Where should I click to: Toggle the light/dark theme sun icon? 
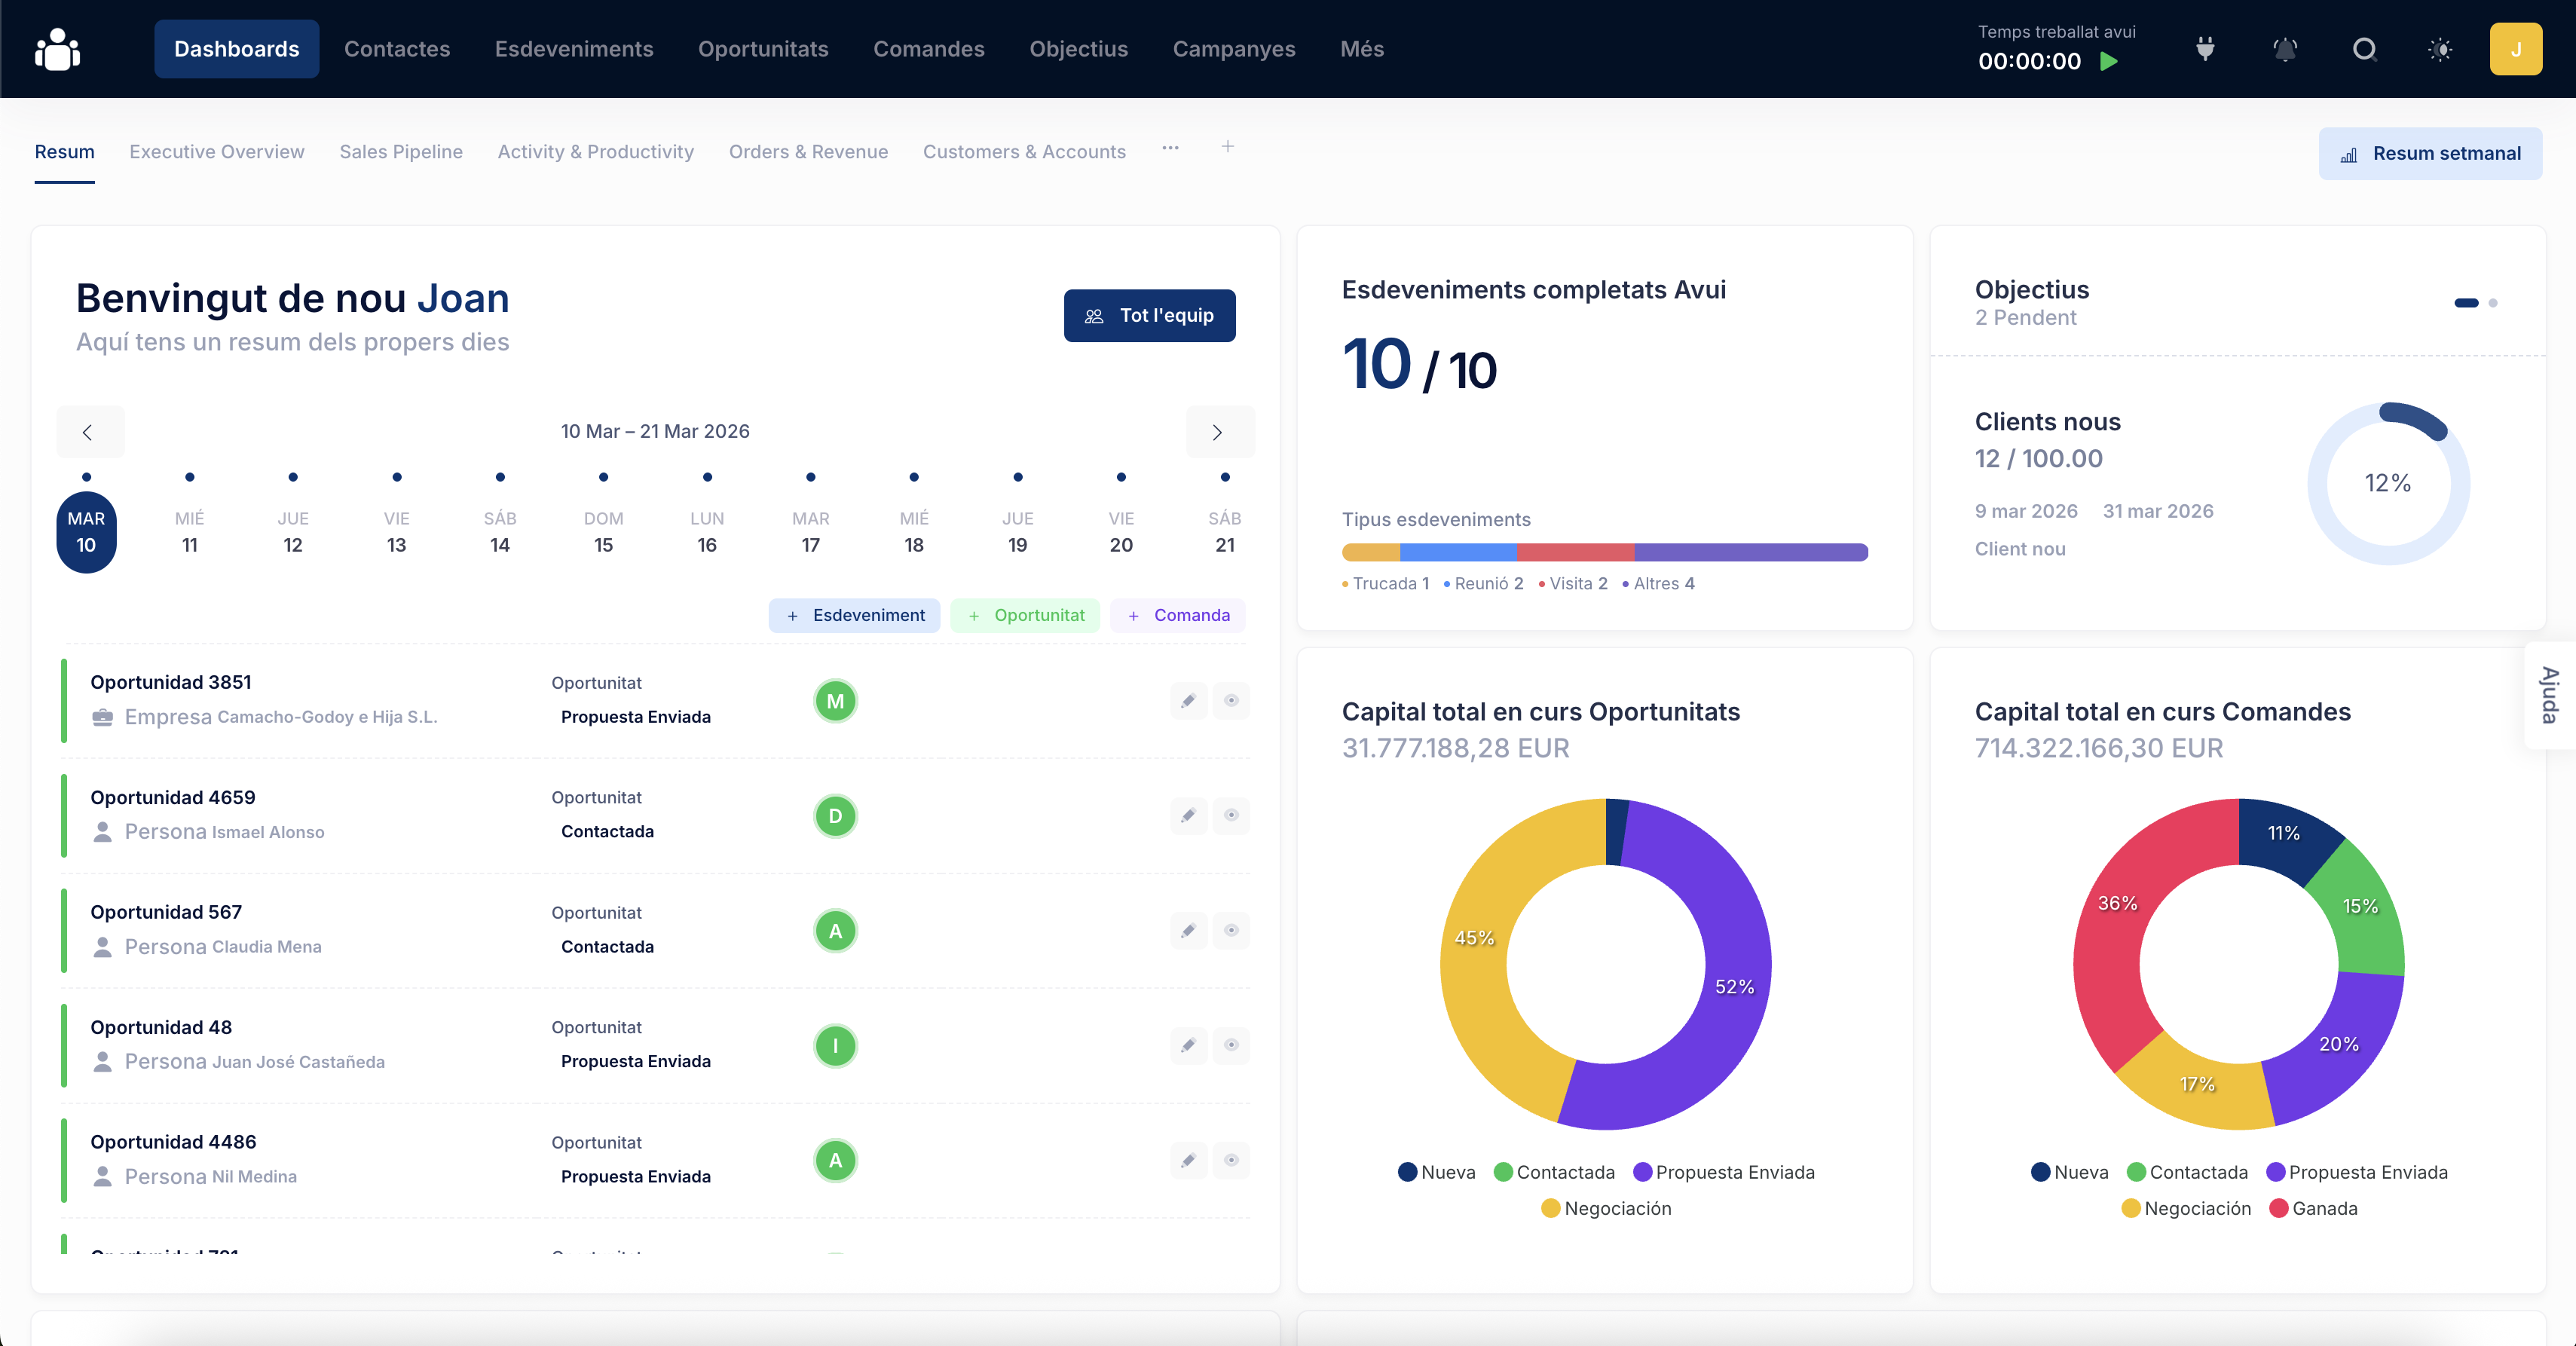tap(2440, 49)
